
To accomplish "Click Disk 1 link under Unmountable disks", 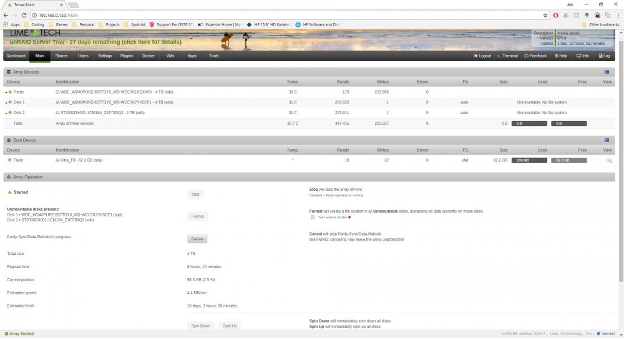I will pos(12,215).
